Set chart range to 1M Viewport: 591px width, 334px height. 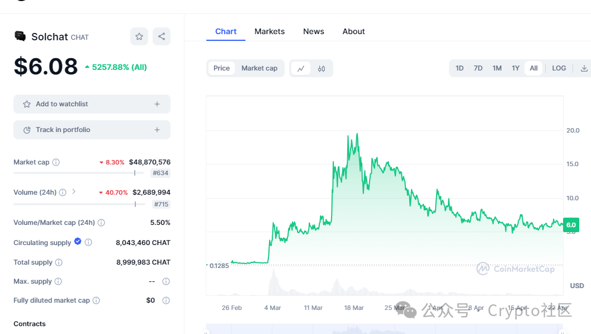point(497,68)
